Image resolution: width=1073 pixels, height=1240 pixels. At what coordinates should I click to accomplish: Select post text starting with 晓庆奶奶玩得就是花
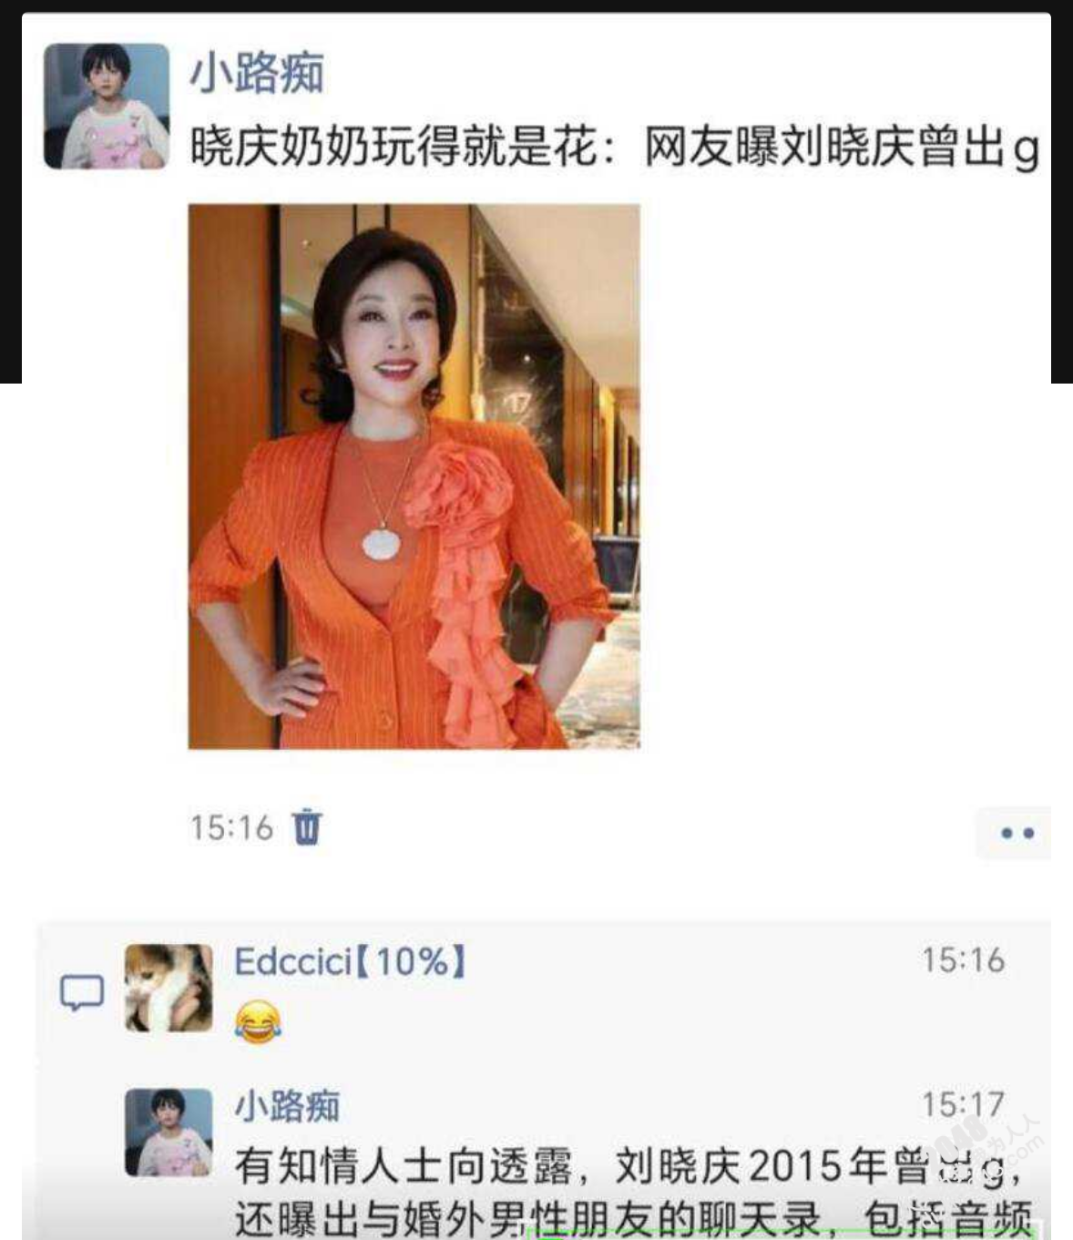click(x=615, y=146)
